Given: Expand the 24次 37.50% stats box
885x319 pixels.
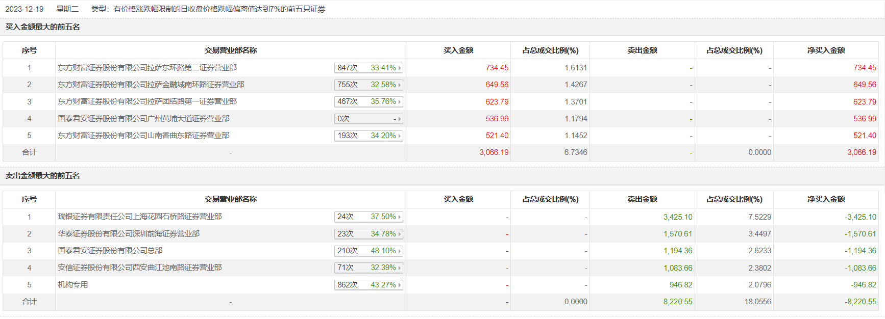Looking at the screenshot, I should click(x=368, y=217).
